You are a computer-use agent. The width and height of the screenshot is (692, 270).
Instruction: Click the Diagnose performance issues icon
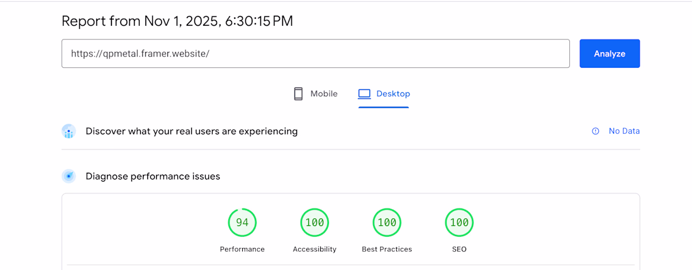point(69,176)
